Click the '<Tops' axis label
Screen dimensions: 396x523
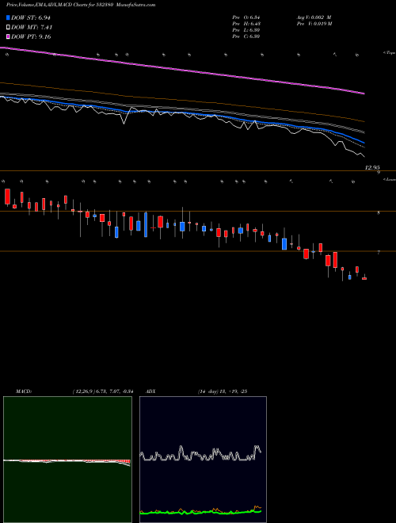pos(389,53)
